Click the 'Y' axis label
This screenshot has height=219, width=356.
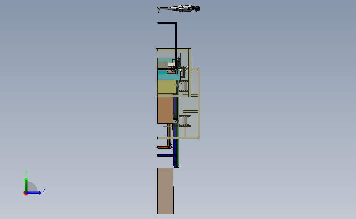tap(25, 173)
